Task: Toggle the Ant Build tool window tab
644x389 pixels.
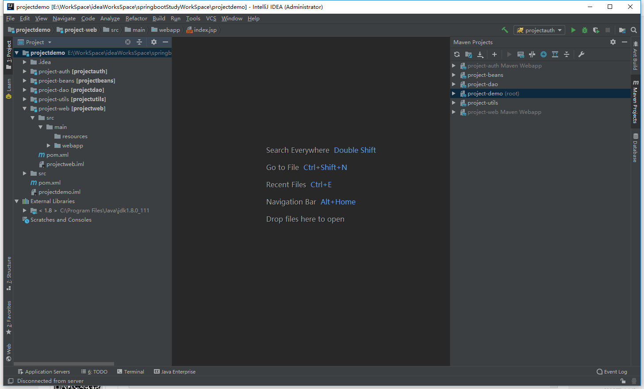Action: coord(636,55)
